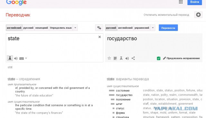Expand the source language dropdown arrow
This screenshot has width=206, height=118.
(x=75, y=28)
